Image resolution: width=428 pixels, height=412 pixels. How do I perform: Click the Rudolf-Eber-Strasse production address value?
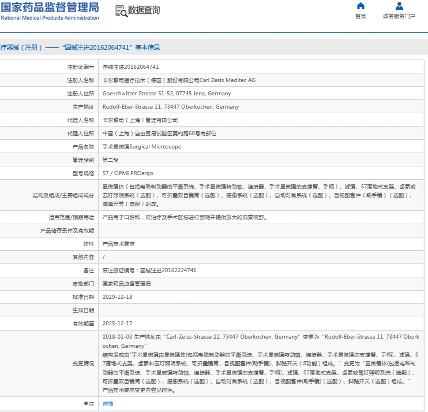tap(170, 107)
